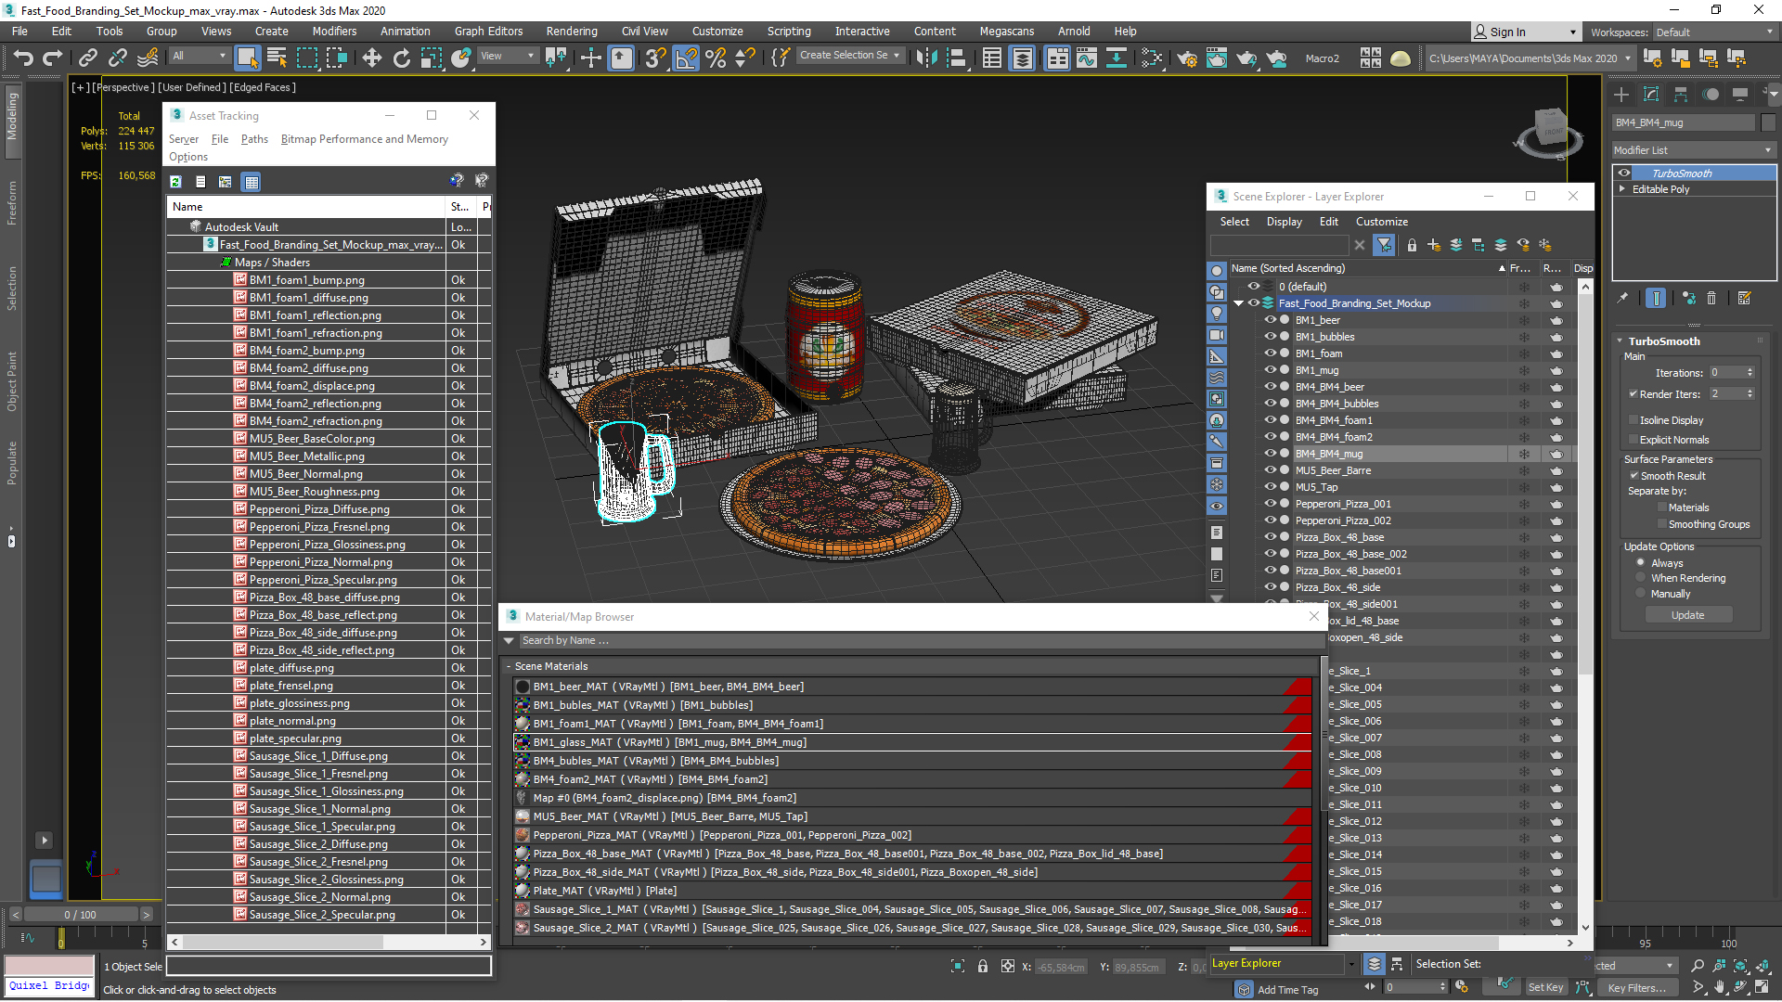The width and height of the screenshot is (1782, 1002).
Task: Activate the Select and Move tool
Action: pos(371,58)
